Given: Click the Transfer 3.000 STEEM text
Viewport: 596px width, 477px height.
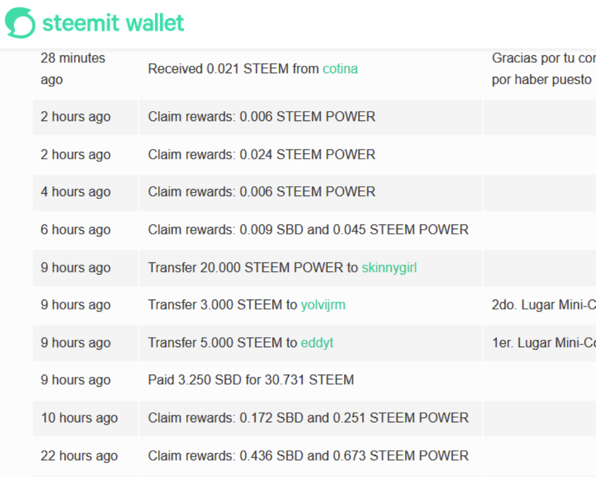Looking at the screenshot, I should 223,305.
